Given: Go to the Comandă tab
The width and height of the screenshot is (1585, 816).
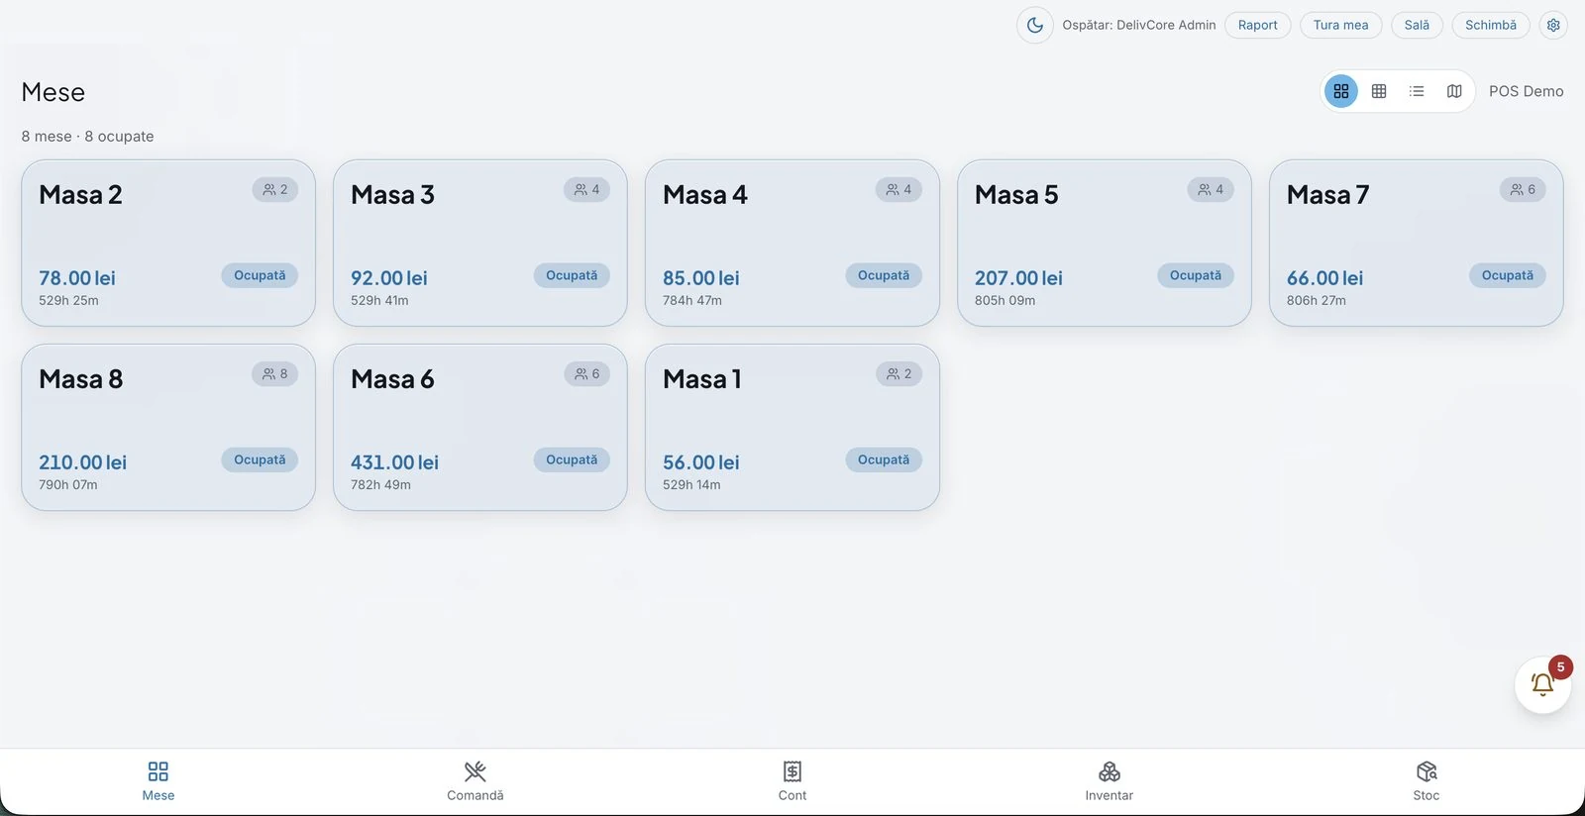Looking at the screenshot, I should pos(475,781).
